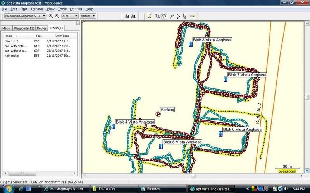
Task: Select the Waypoint flag tool
Action: 172,16
